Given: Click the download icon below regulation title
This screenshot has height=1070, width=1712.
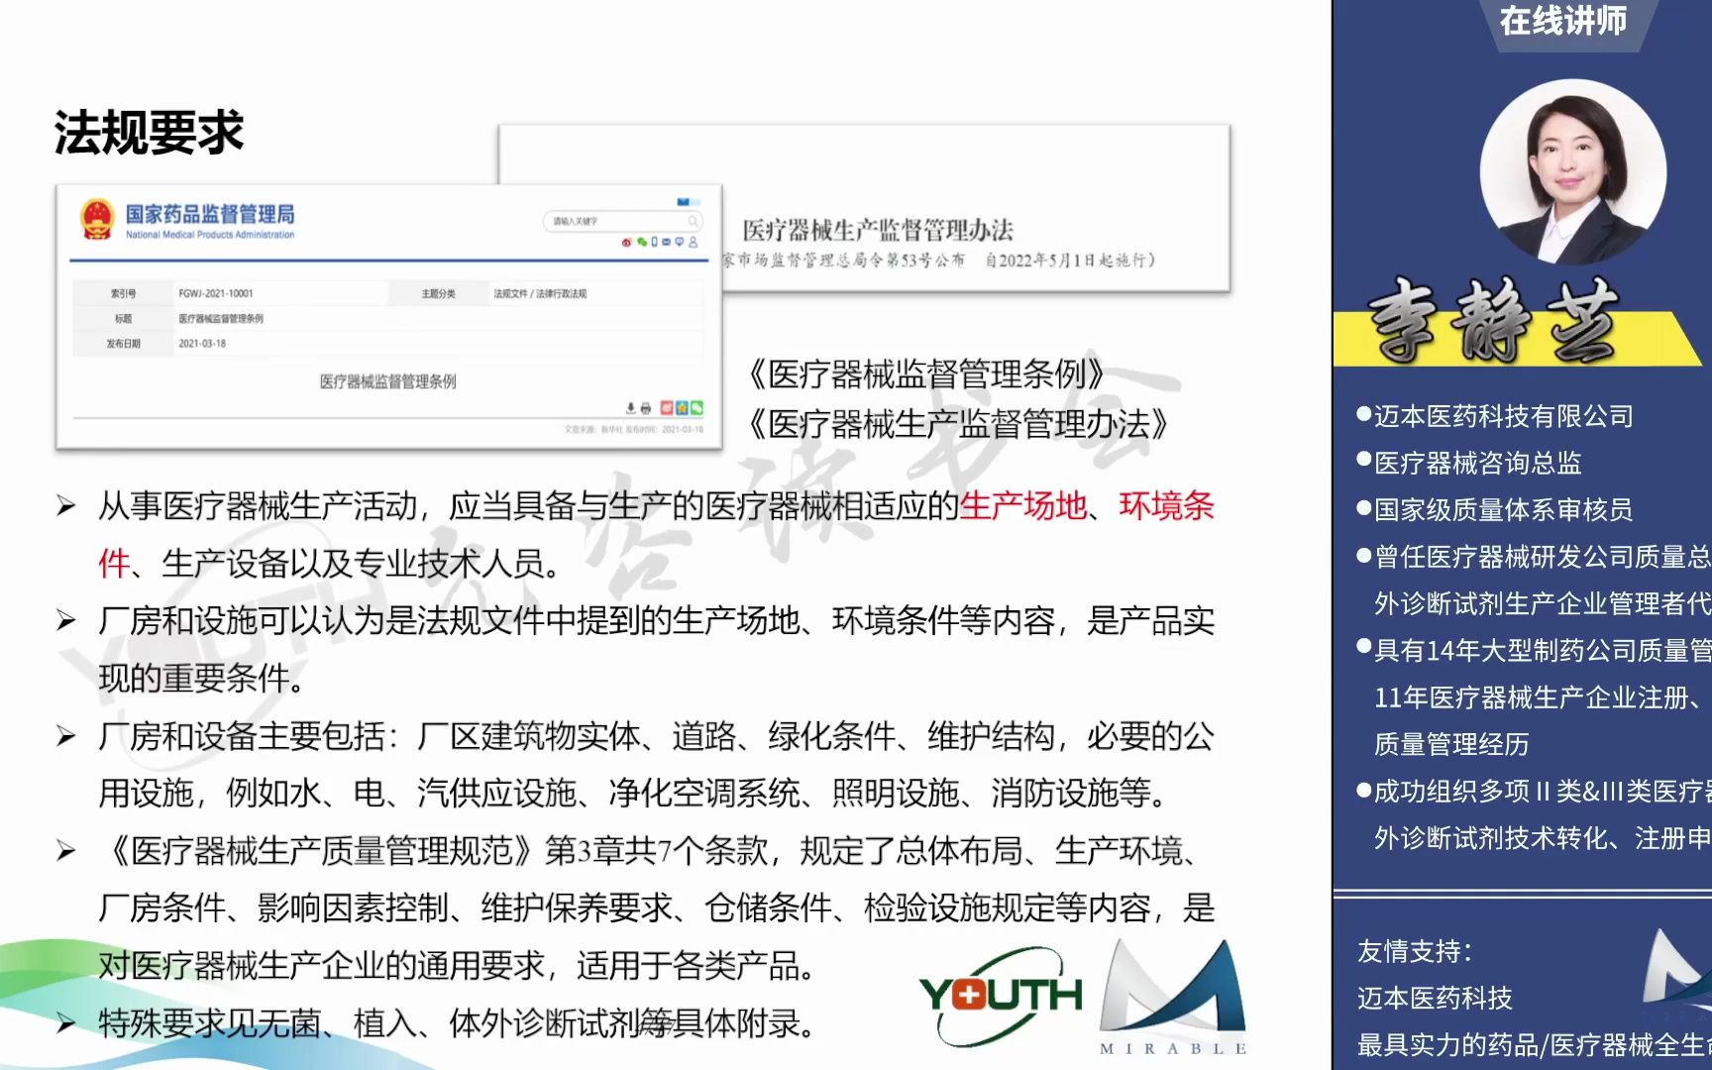Looking at the screenshot, I should point(630,408).
